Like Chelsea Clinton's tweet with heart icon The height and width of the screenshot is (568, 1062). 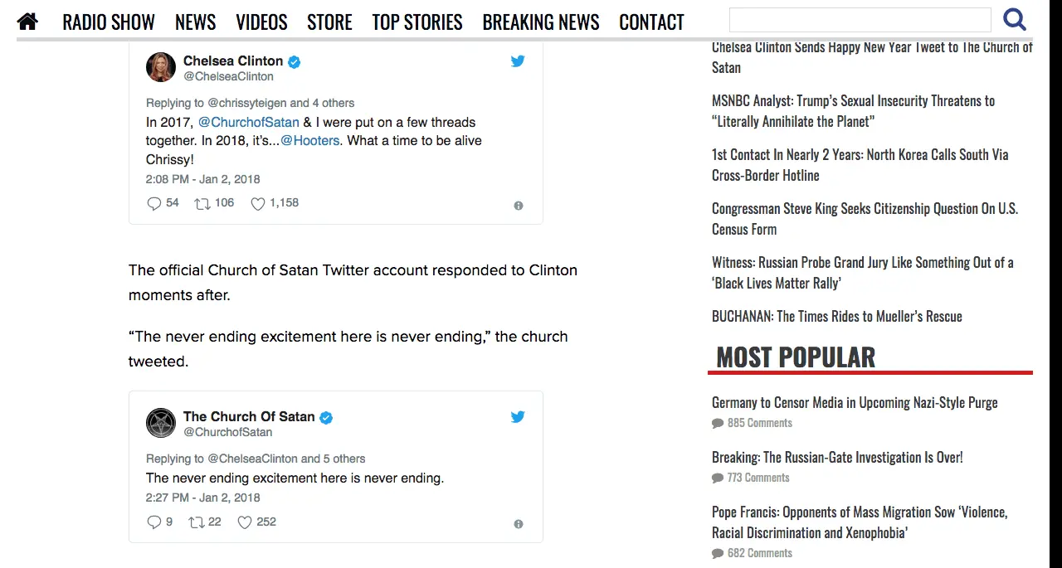coord(258,203)
